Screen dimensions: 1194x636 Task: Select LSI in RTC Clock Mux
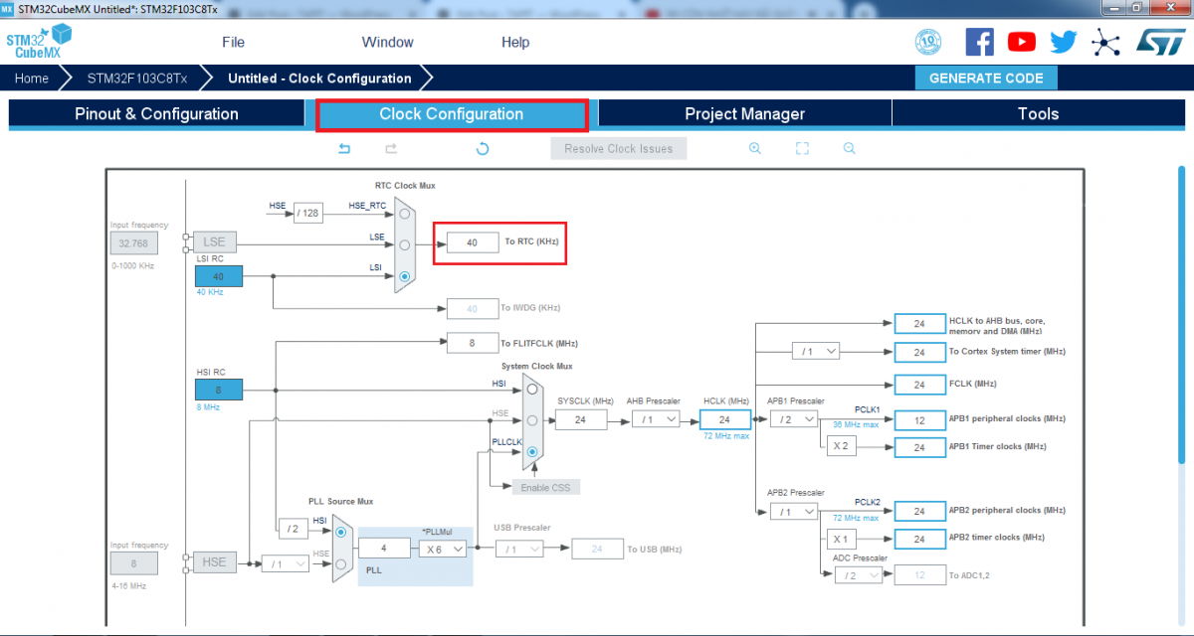(x=404, y=277)
